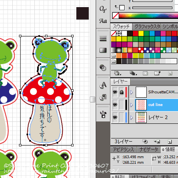178x178 pixels.
Task: Select the cut line layer name
Action: pyautogui.click(x=155, y=105)
